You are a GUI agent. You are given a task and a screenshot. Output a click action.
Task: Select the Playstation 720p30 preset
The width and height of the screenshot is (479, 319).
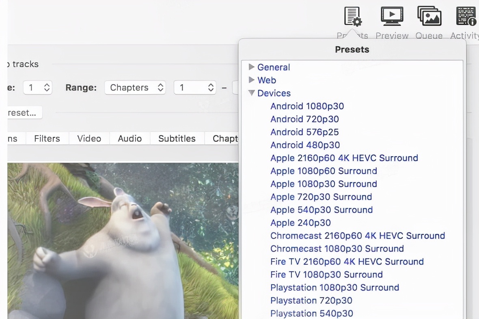311,300
